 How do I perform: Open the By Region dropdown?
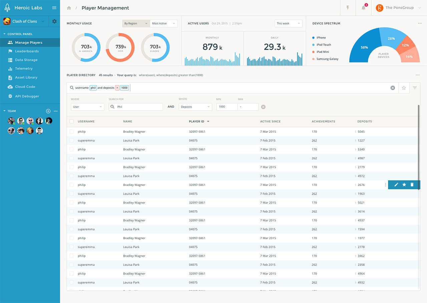(136, 24)
